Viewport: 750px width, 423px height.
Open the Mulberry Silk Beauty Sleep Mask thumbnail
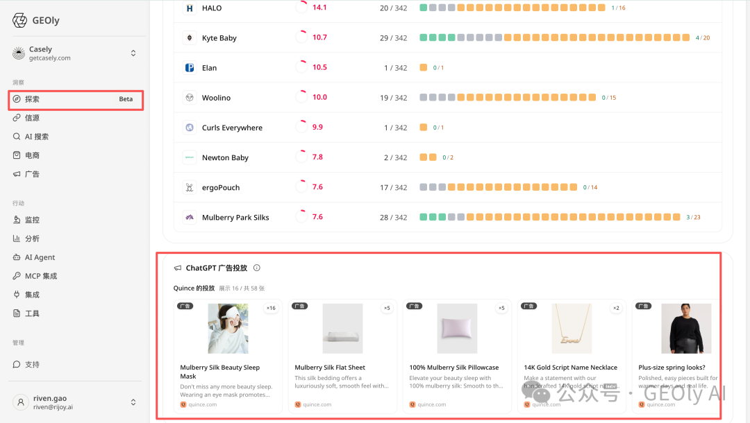(228, 329)
